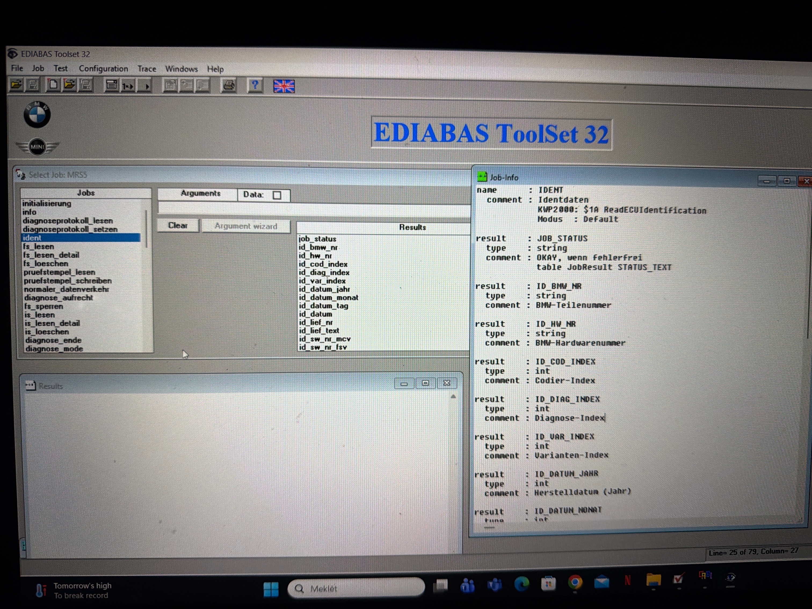Click the MINI winged logo
The height and width of the screenshot is (609, 812).
coord(37,147)
